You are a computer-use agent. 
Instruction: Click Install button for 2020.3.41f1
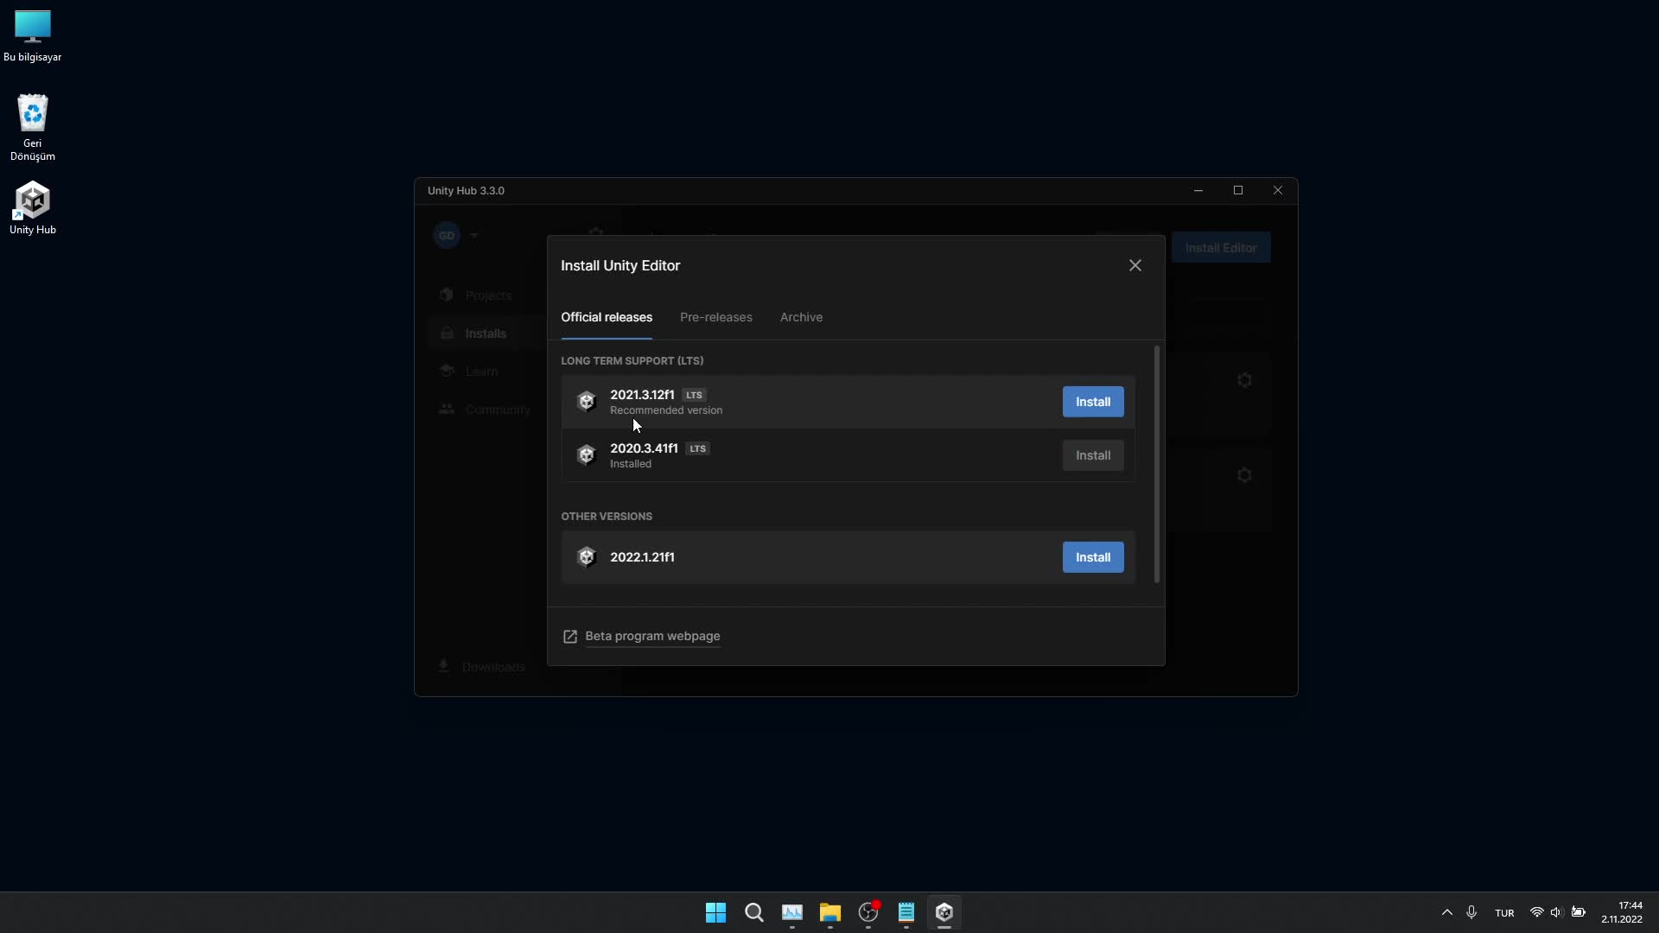1093,455
